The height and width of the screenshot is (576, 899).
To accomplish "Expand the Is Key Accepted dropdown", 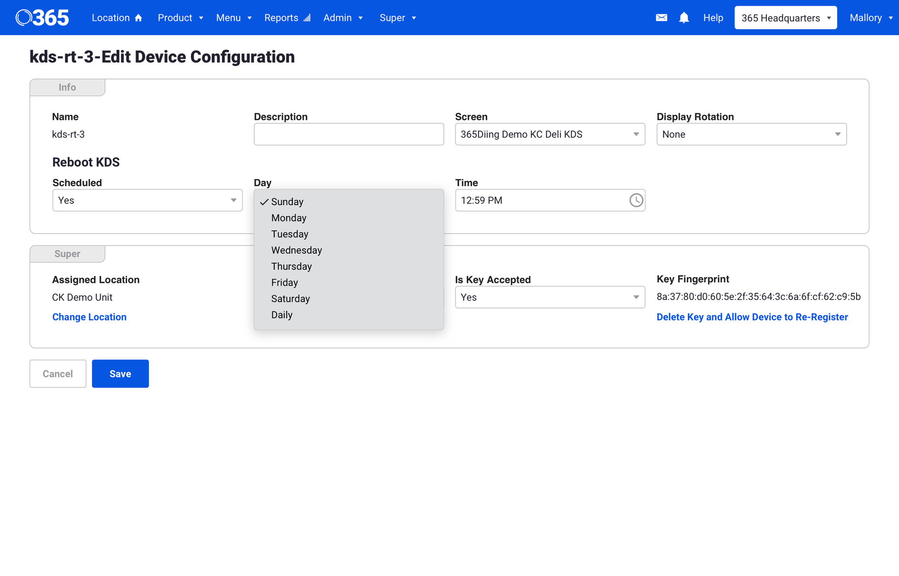I will (549, 298).
